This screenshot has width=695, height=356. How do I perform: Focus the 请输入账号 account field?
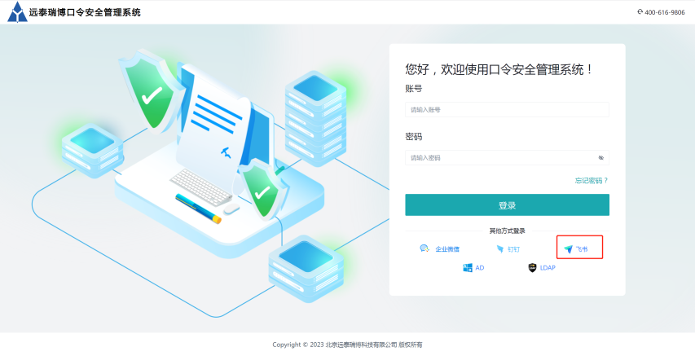[507, 109]
